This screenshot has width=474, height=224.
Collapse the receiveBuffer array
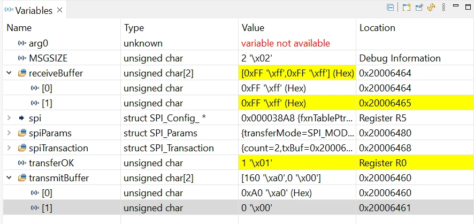pos(9,73)
